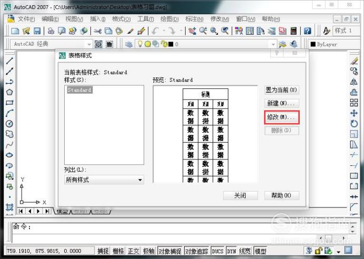Viewport: 364px width, 259px height.
Task: Select the Polyline tool
Action: [9, 82]
